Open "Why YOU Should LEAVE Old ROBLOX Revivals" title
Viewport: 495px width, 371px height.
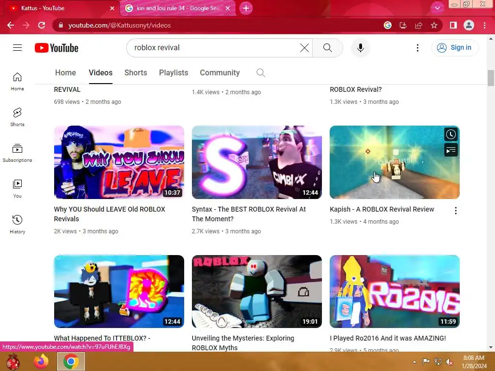click(x=110, y=214)
